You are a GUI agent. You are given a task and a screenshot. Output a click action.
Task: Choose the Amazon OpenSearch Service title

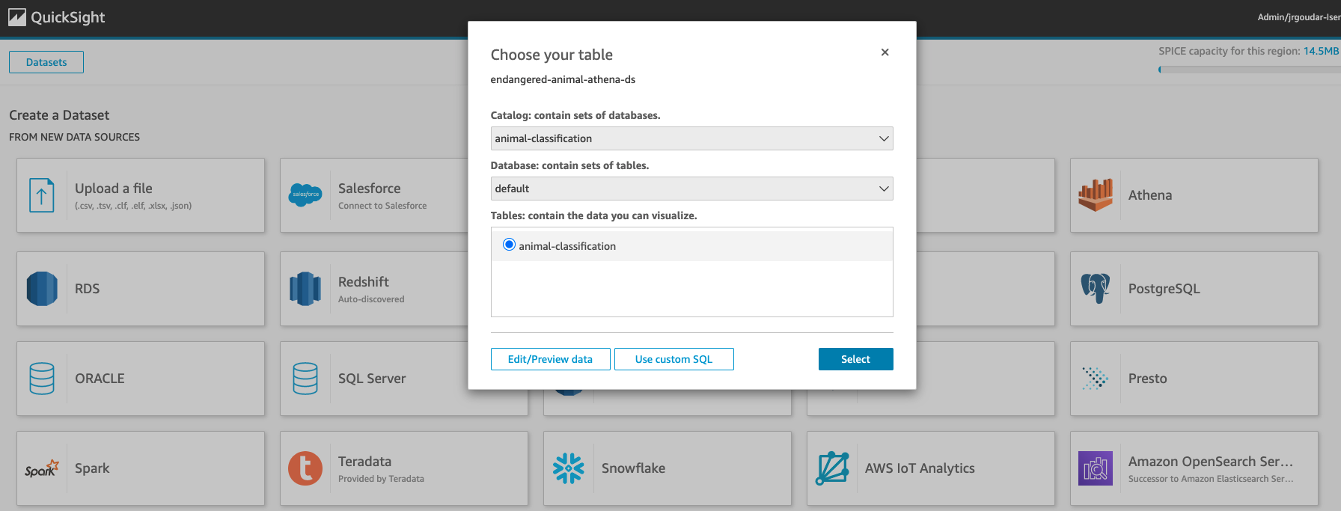coord(1211,462)
